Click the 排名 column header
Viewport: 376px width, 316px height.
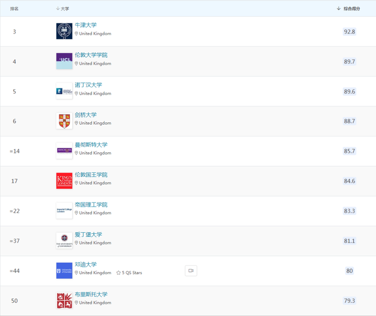(x=14, y=9)
